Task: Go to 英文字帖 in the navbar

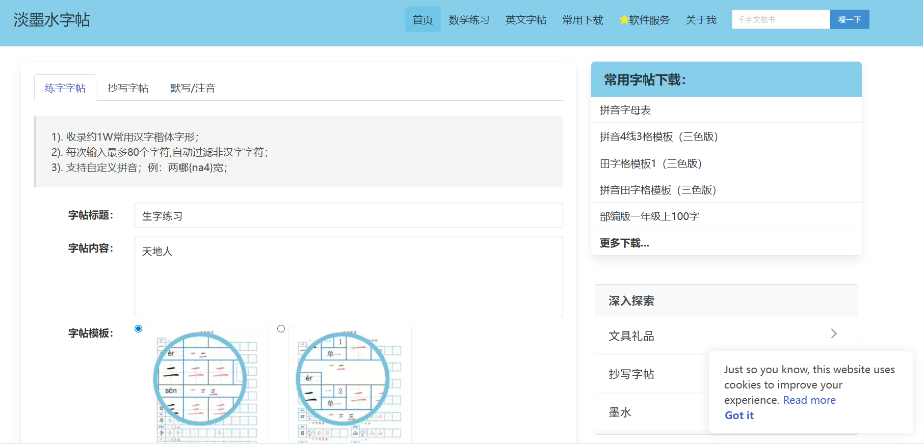Action: point(525,20)
